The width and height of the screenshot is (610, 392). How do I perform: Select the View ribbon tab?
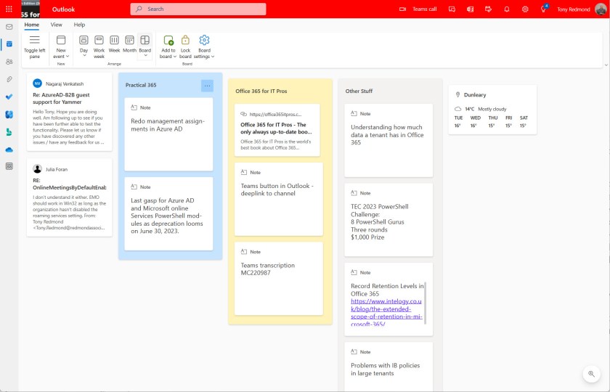[57, 25]
